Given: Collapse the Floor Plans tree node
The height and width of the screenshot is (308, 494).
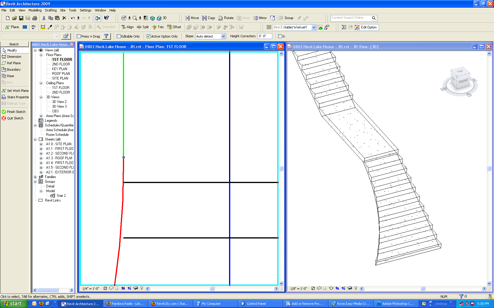Looking at the screenshot, I should (41, 55).
